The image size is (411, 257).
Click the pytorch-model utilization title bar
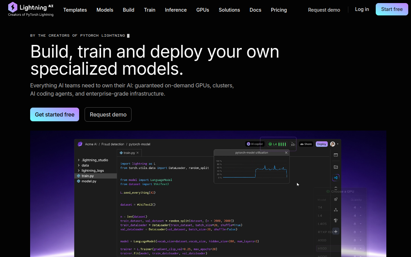(252, 152)
